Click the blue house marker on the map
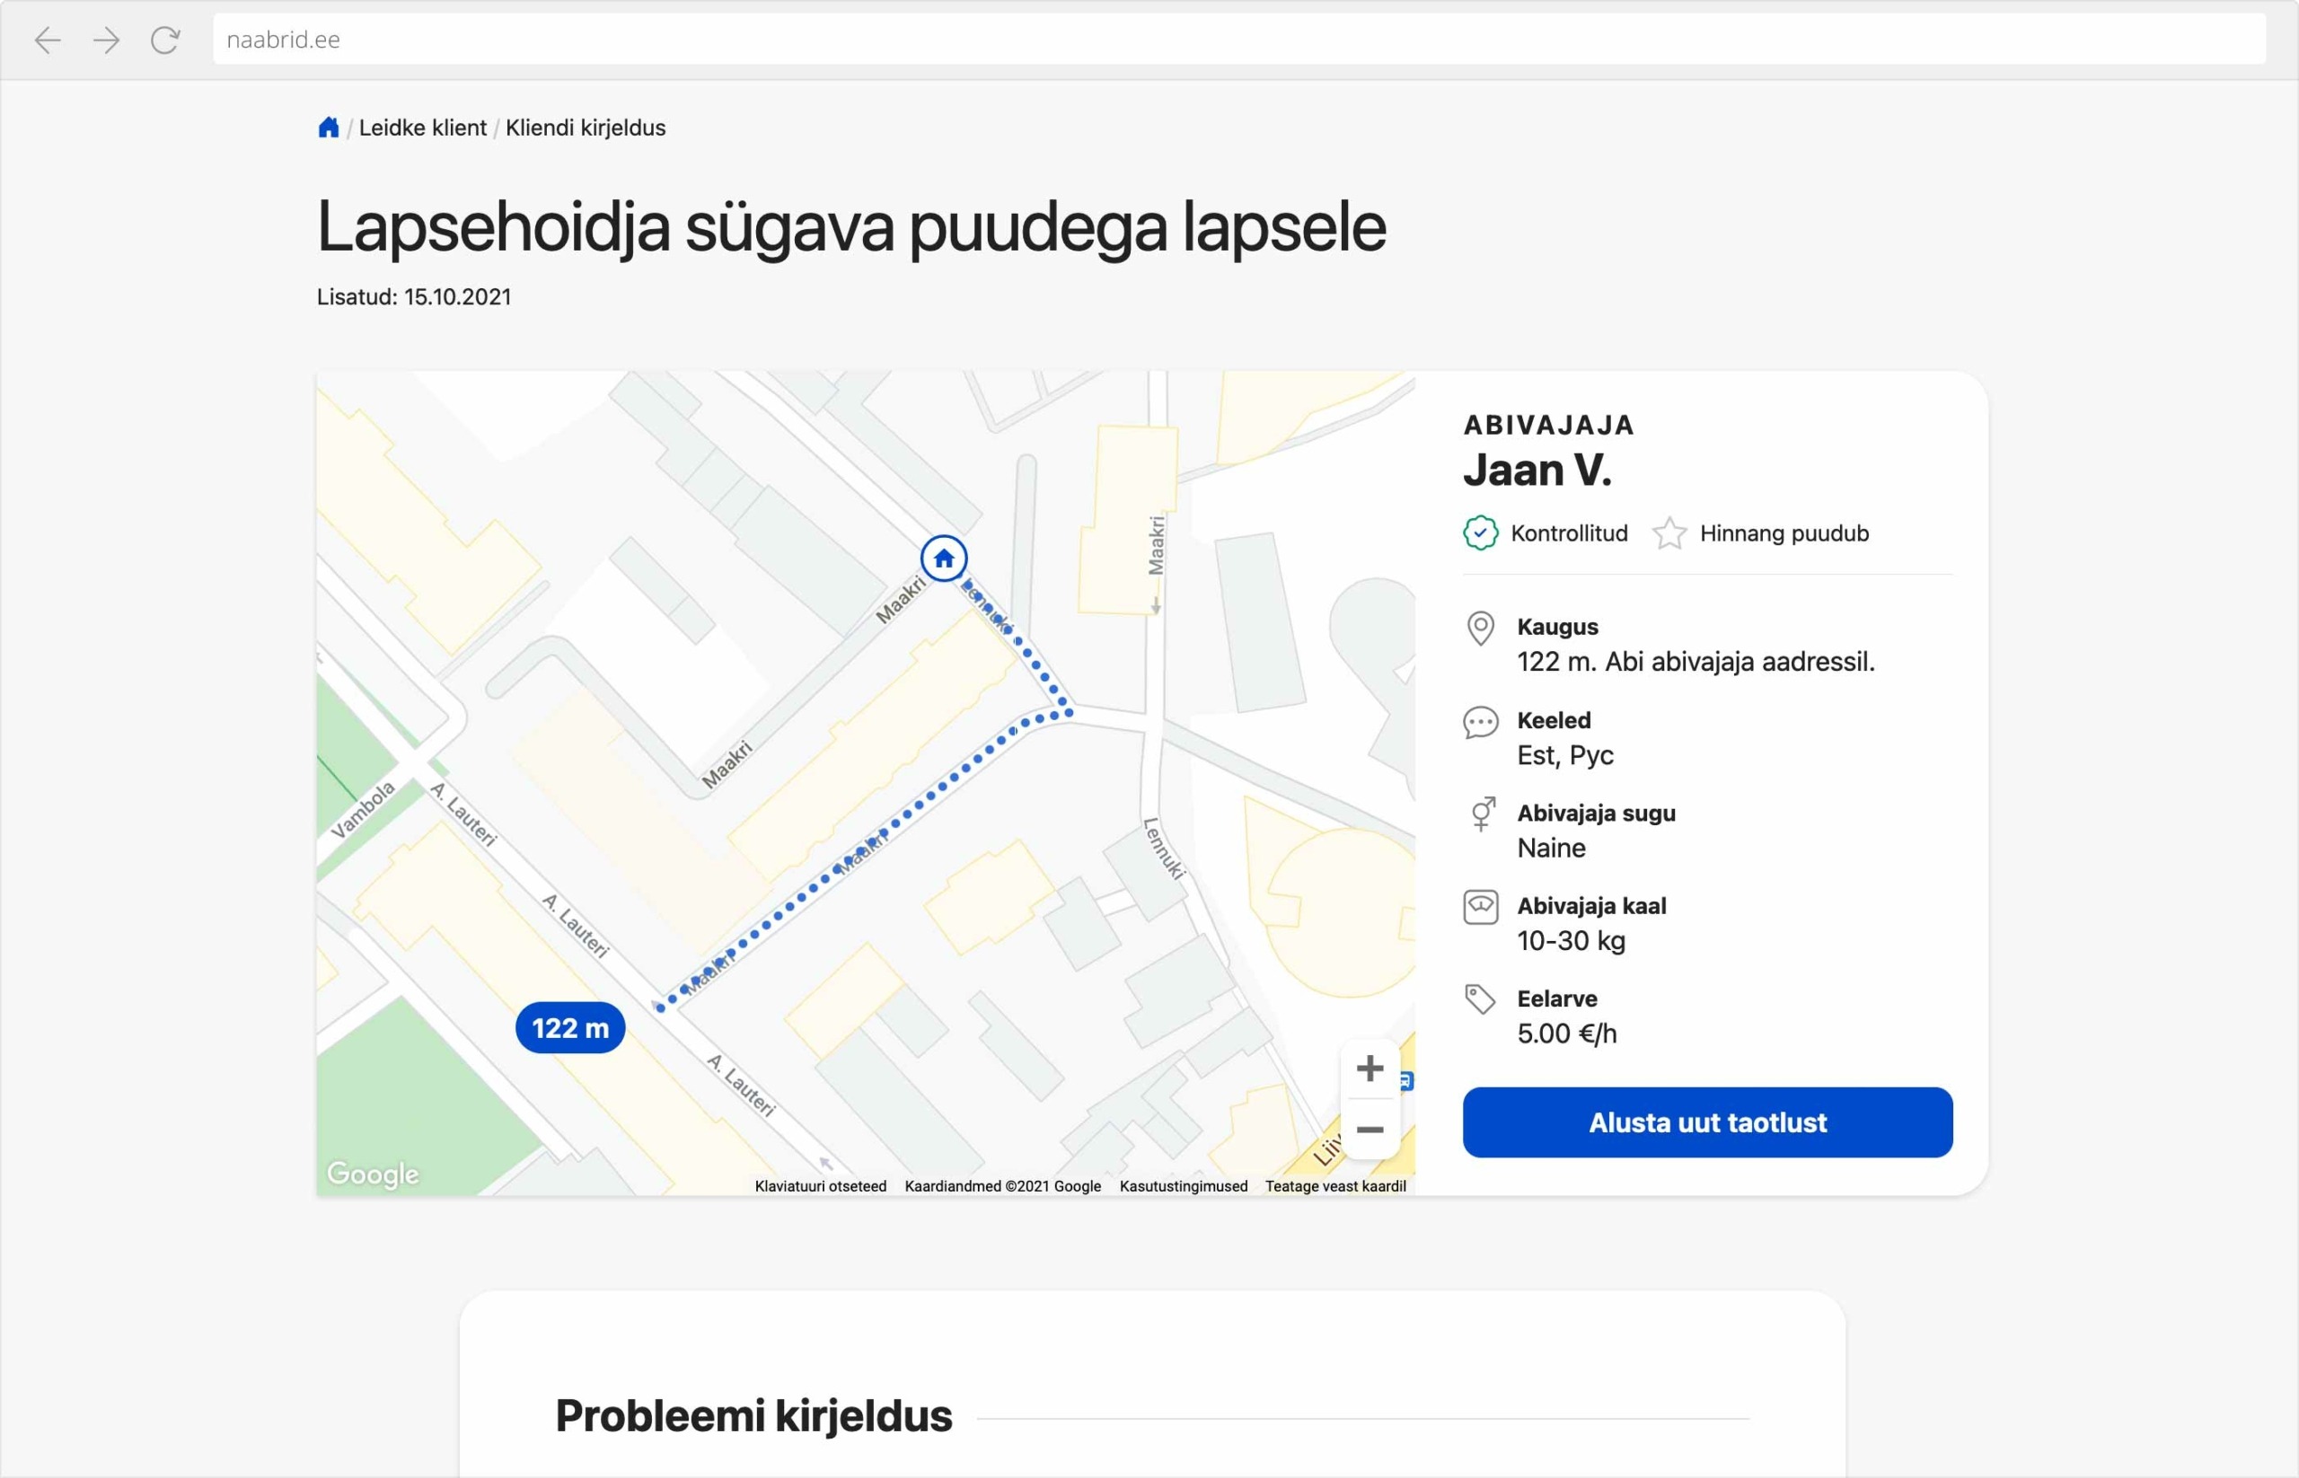The image size is (2299, 1478). coord(944,559)
